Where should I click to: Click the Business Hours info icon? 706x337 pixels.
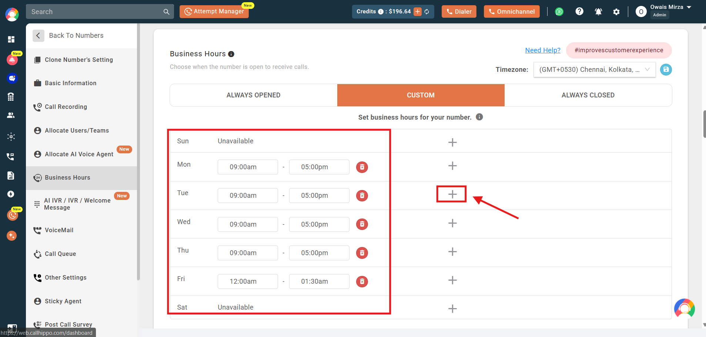point(231,54)
